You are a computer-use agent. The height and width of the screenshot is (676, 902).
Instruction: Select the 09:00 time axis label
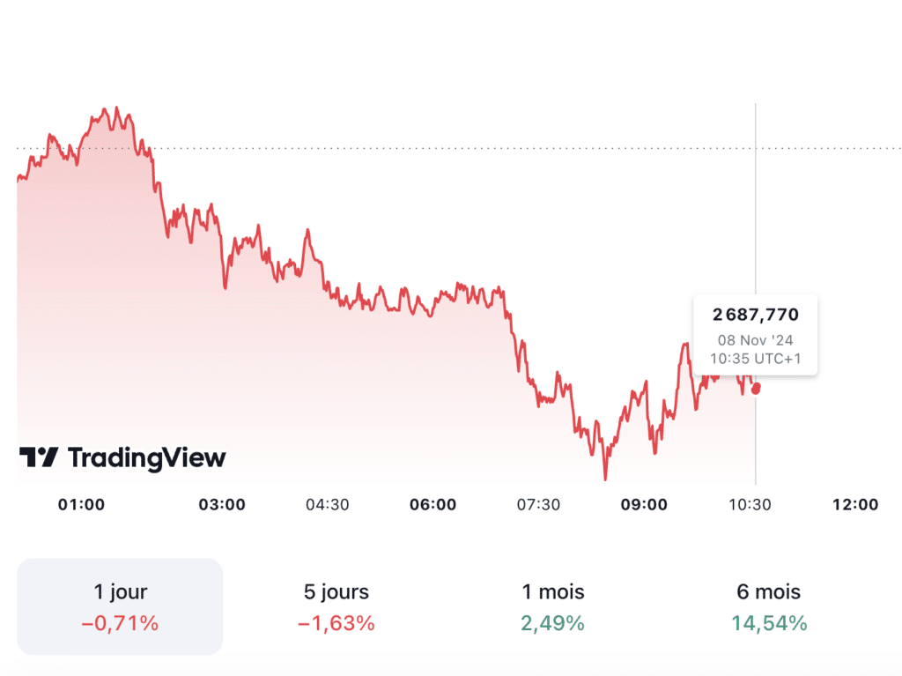644,505
